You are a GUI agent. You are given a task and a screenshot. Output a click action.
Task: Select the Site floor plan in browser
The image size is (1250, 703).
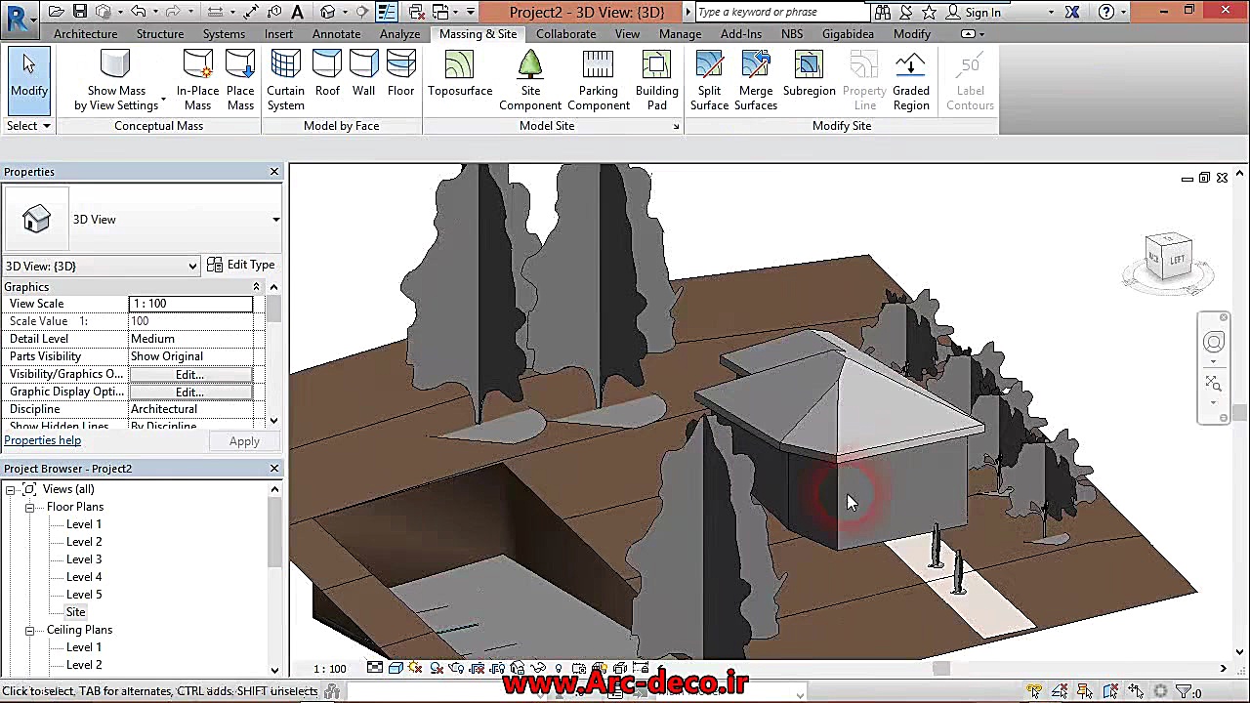[x=75, y=612]
